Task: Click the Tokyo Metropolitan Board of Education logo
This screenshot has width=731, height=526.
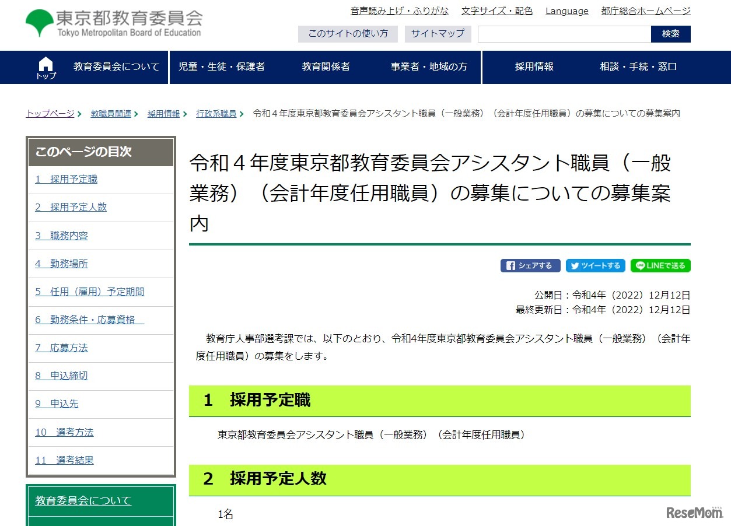Action: pos(114,22)
